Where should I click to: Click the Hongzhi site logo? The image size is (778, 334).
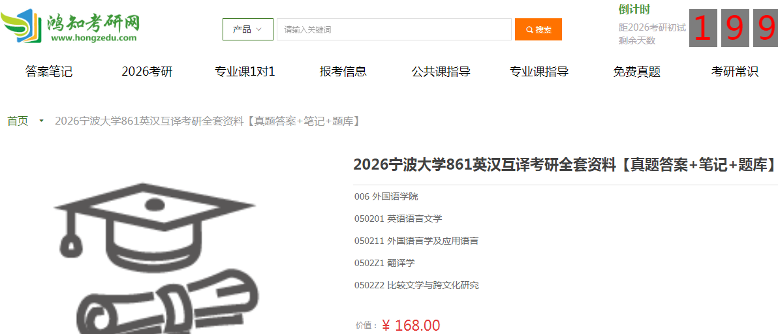tap(70, 26)
